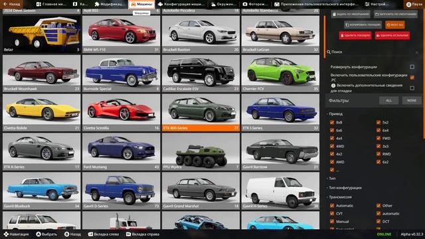Select the Gavril H-Series van thumbnail
This screenshot has height=239, width=425.
(x=280, y=191)
